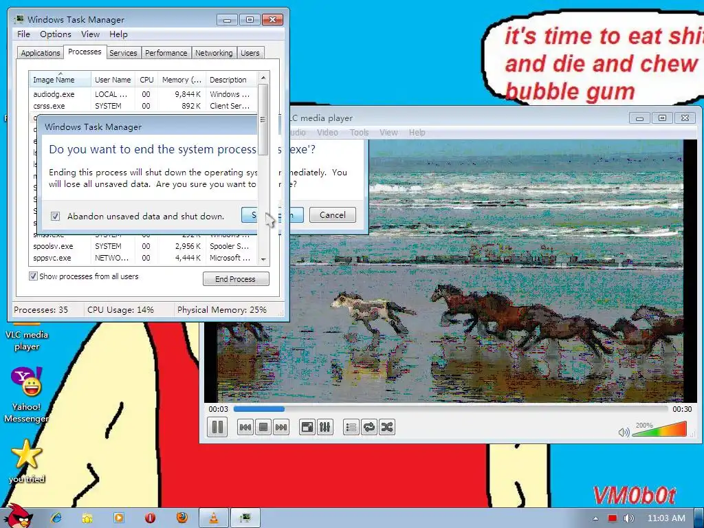Cancel the end system process dialog
Image resolution: width=704 pixels, height=528 pixels.
pos(333,215)
